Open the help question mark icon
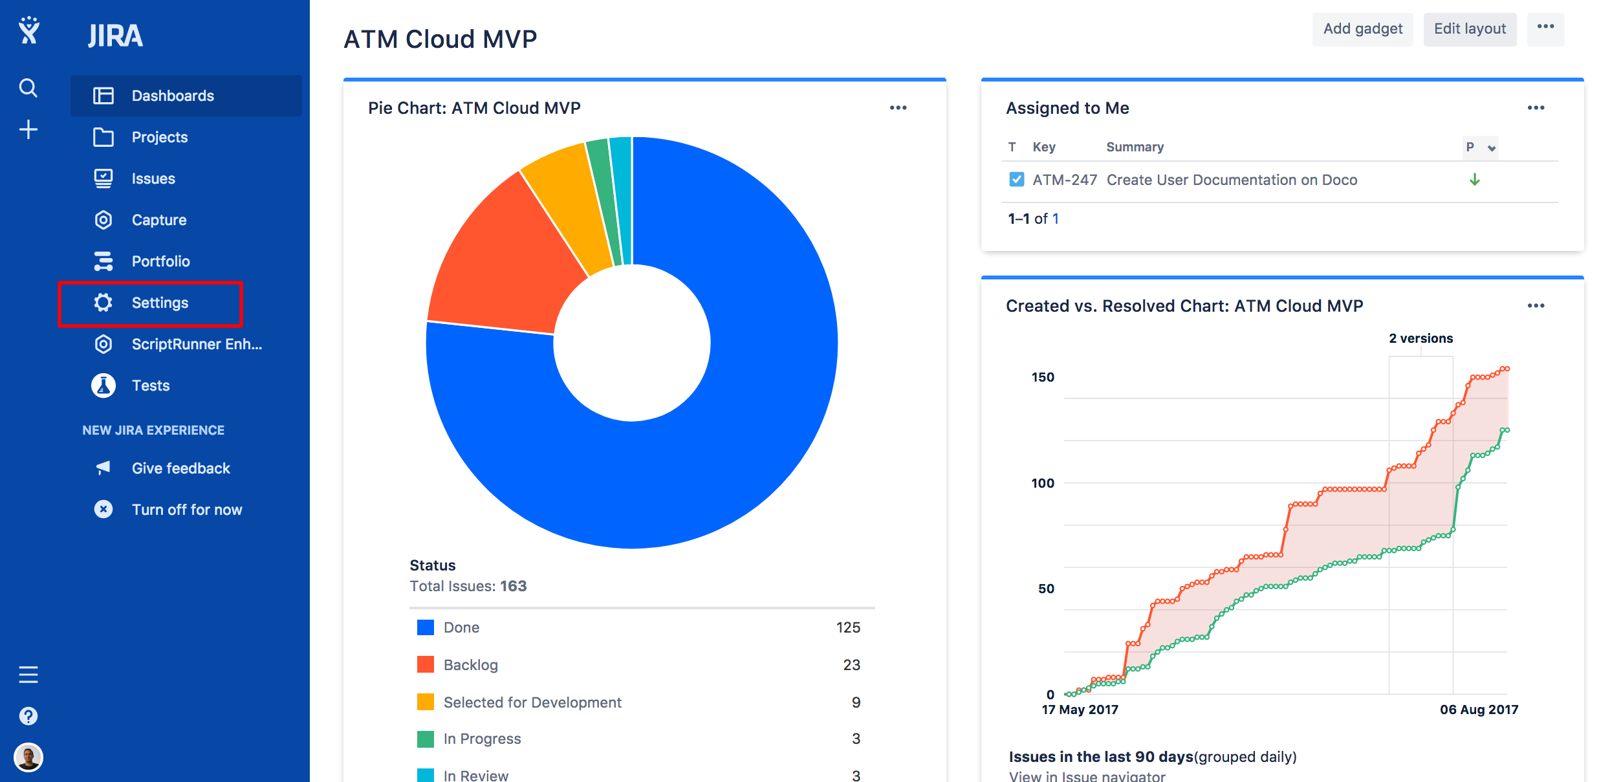The image size is (1621, 782). tap(28, 716)
